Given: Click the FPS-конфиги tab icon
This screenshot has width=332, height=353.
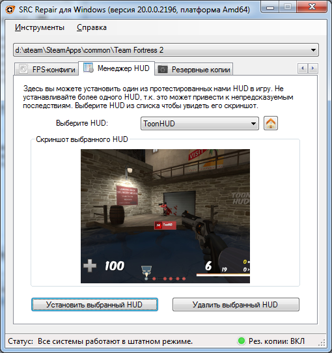Looking at the screenshot, I should click(x=23, y=69).
